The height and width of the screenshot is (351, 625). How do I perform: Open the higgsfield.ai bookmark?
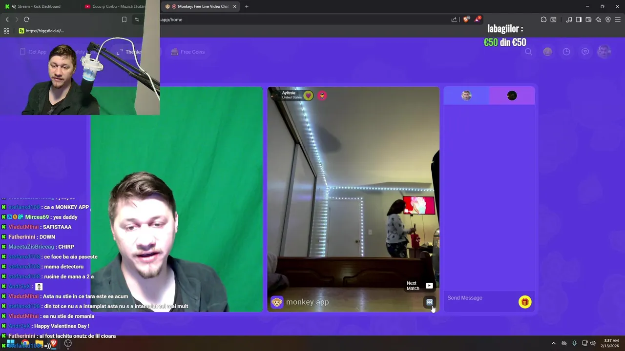41,31
